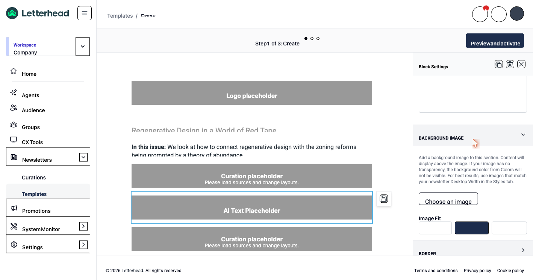Collapse the Newsletters submenu chevron
Screen dimensions: 533x280
(x=83, y=157)
